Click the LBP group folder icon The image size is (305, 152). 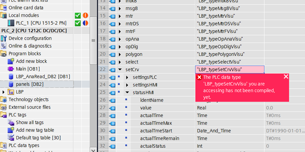[x=11, y=92]
